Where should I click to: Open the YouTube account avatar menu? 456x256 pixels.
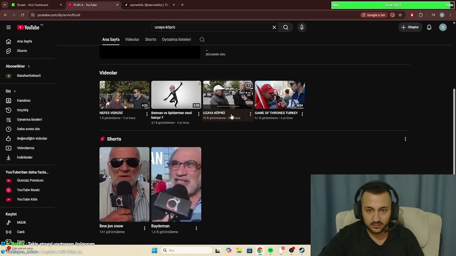tap(443, 27)
